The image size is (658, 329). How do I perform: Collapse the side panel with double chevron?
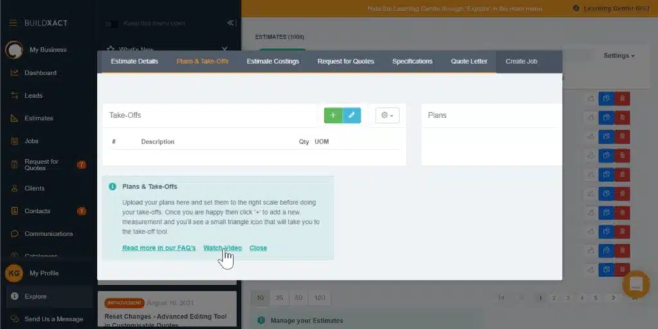pos(231,23)
